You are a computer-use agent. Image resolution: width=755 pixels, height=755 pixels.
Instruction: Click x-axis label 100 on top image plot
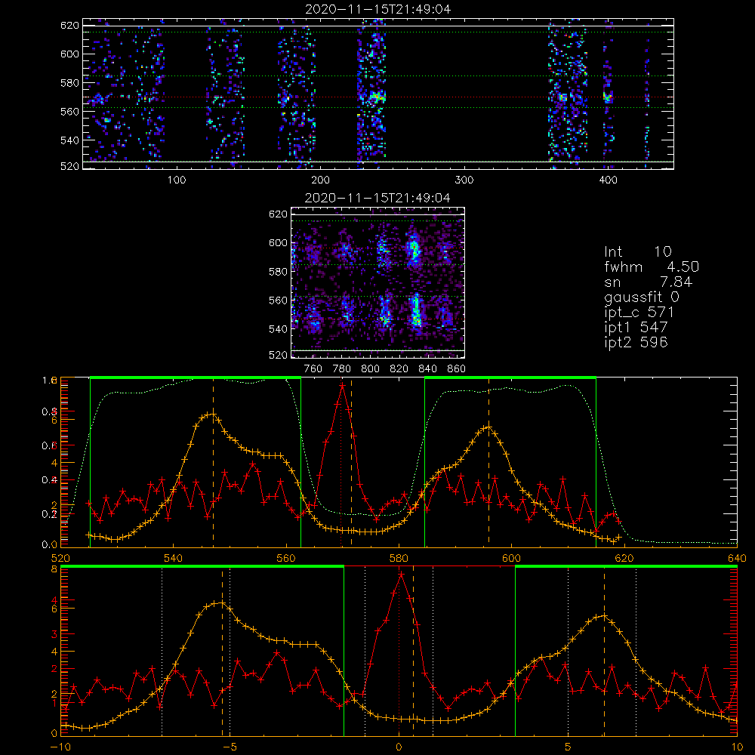click(176, 180)
